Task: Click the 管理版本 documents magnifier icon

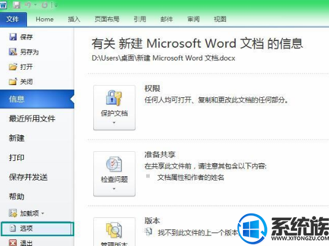Action: click(x=114, y=230)
